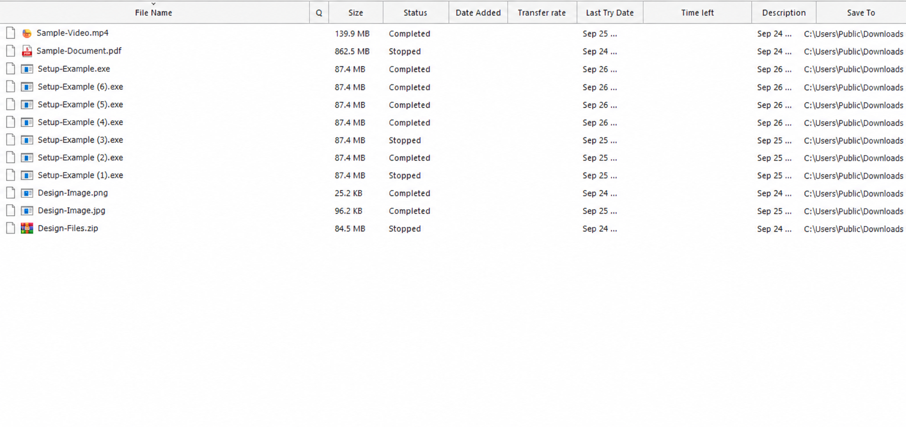
Task: Click the Stopped status of Design-Files.zip
Action: [x=405, y=229]
